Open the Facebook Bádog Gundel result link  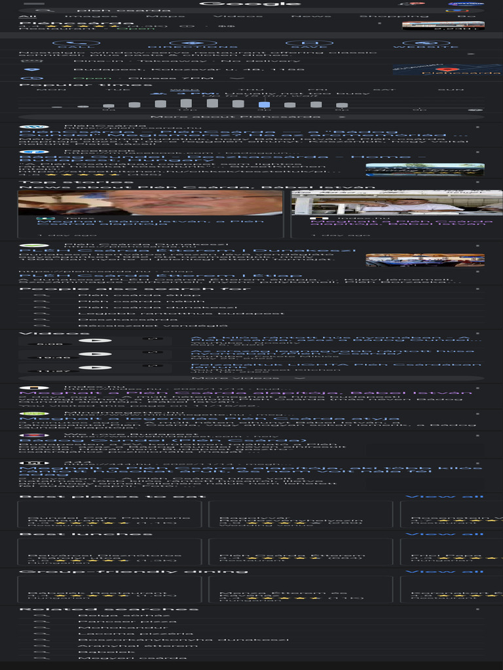pyautogui.click(x=223, y=158)
